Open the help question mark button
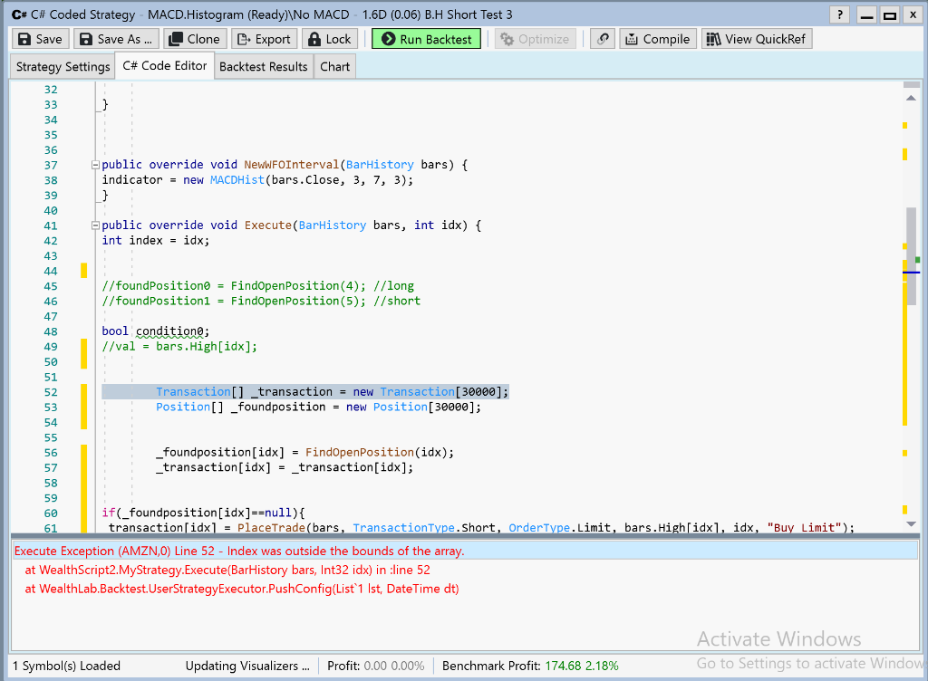 pos(840,14)
